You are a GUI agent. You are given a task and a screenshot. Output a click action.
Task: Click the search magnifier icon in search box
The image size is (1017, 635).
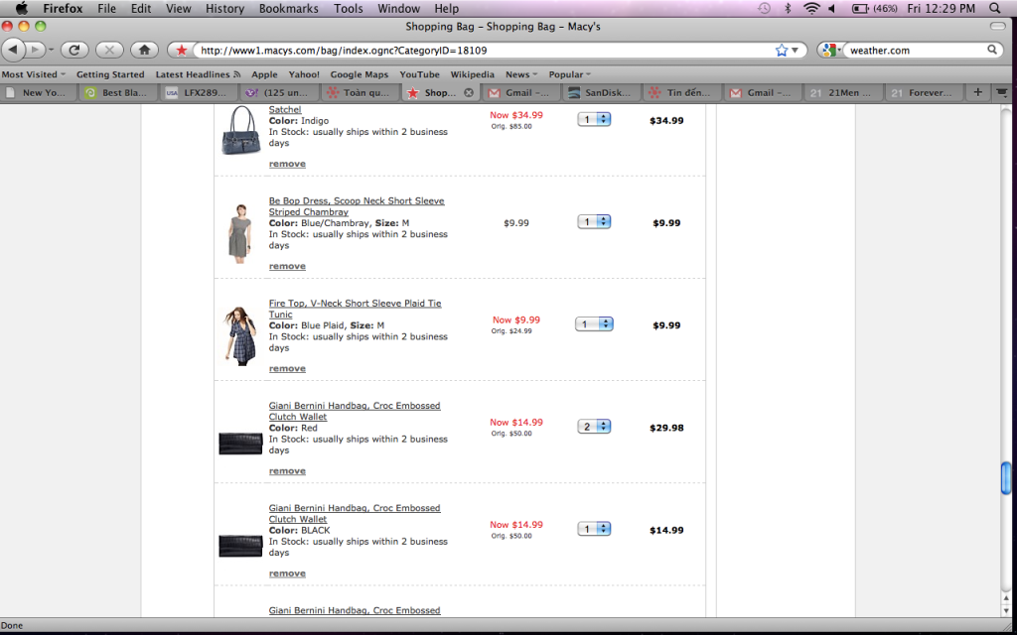(992, 50)
